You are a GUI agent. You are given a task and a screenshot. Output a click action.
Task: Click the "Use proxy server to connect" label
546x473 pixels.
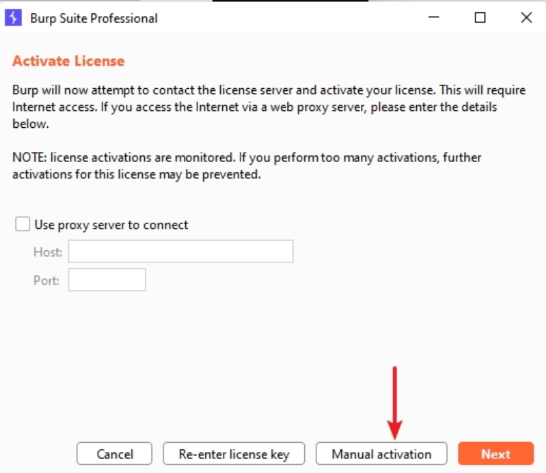[111, 225]
